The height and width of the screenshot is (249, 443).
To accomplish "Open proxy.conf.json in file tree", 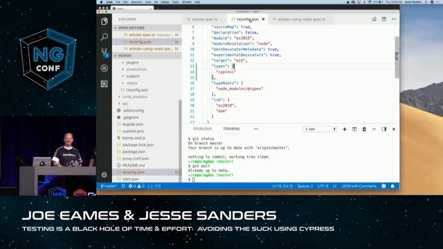I will click(x=136, y=158).
